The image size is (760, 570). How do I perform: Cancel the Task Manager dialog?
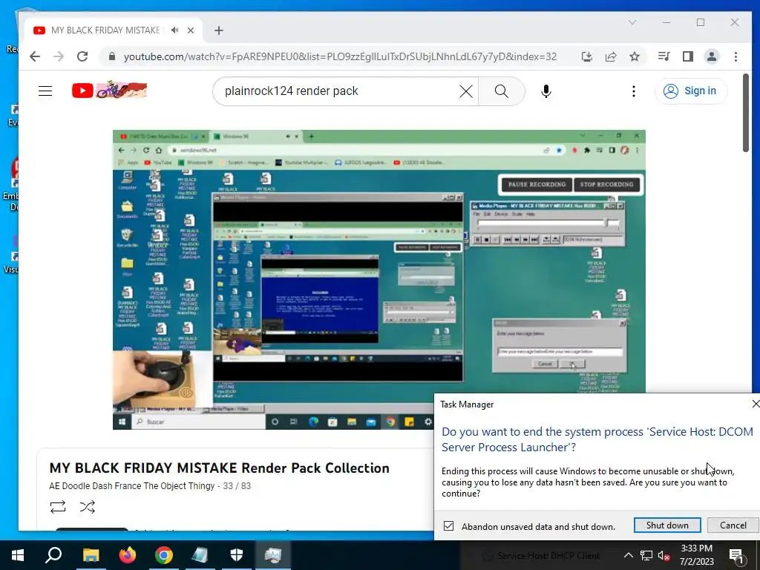click(733, 525)
